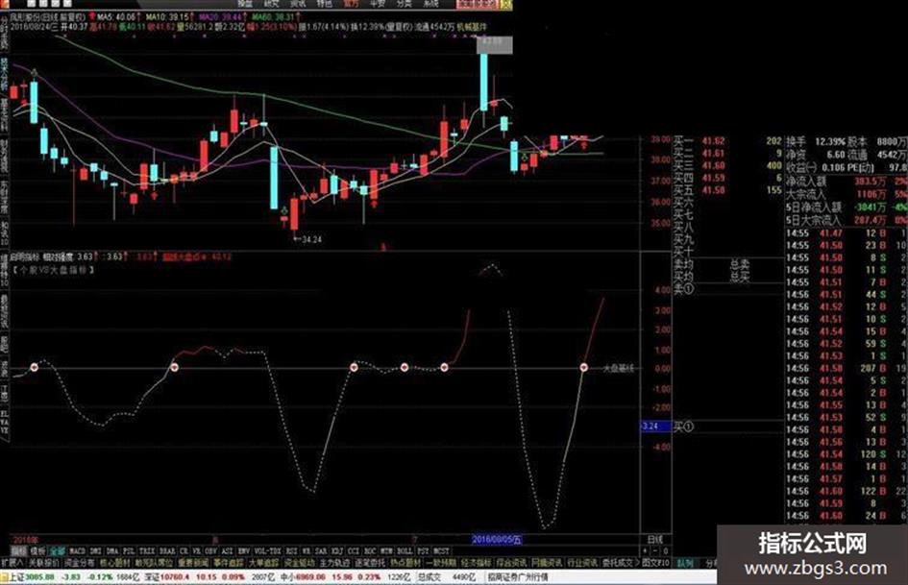This screenshot has width=908, height=585.
Task: Click the 日线 period label
Action: tap(655, 539)
